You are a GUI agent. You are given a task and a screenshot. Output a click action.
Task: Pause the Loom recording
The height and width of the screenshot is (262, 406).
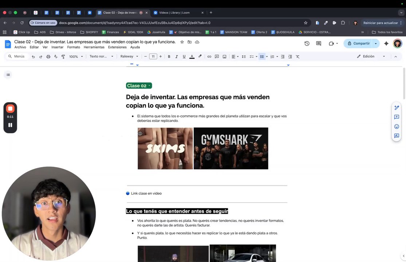tap(10, 125)
